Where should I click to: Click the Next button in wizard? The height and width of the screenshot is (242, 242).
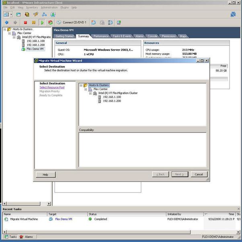[180, 174]
